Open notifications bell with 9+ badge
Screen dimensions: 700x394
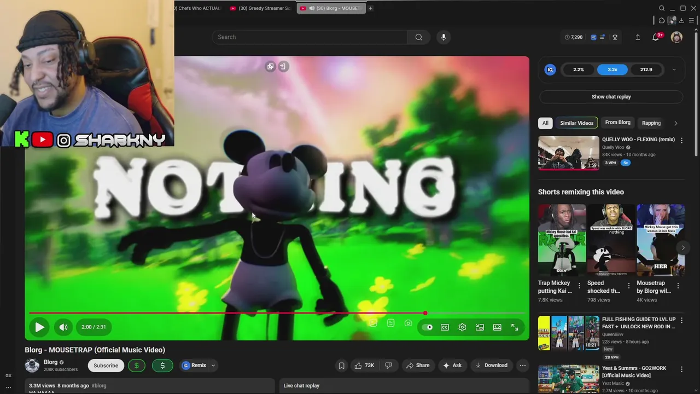[x=656, y=37]
